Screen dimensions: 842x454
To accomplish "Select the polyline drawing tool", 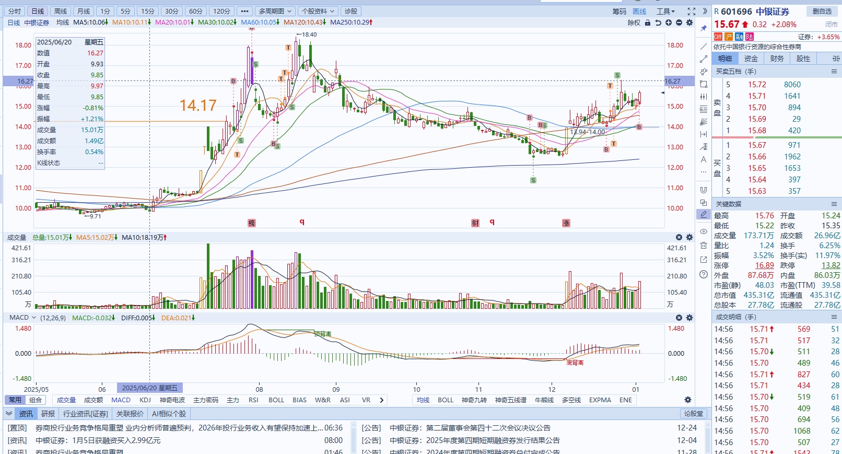I will tap(704, 72).
